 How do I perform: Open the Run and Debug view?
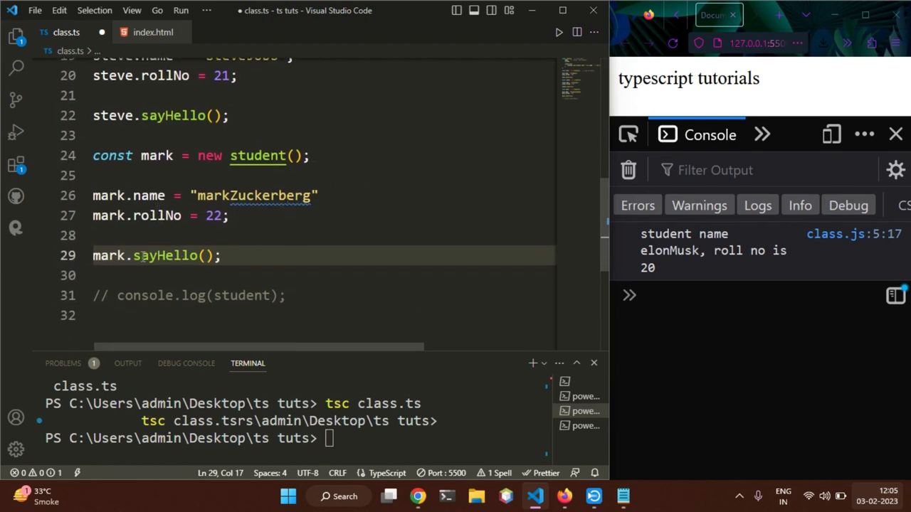(16, 132)
